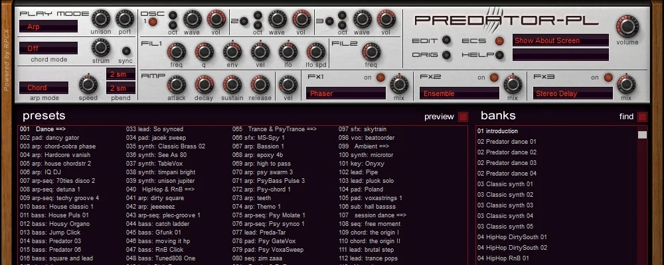Image resolution: width=664 pixels, height=265 pixels.
Task: Click the AMP decay knob
Action: (204, 85)
